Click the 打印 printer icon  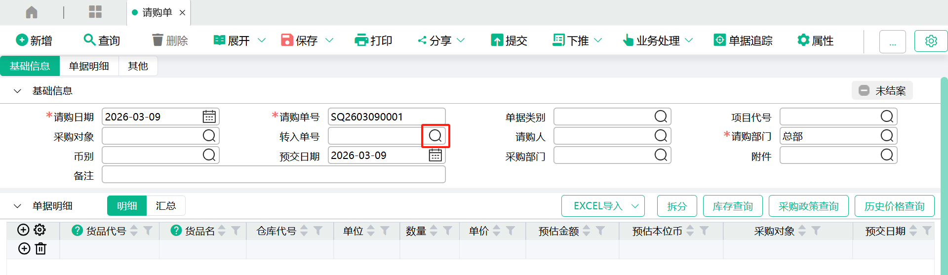coord(361,40)
